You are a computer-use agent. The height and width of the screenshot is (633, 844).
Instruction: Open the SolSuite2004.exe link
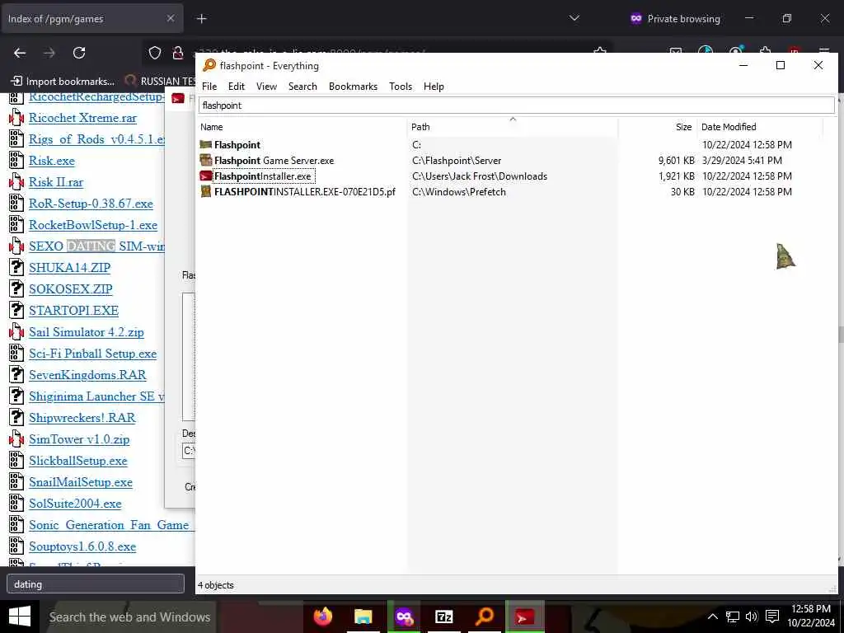tap(75, 504)
